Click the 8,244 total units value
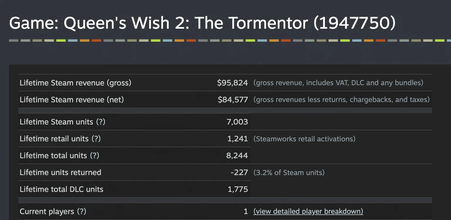This screenshot has width=451, height=220. [237, 156]
